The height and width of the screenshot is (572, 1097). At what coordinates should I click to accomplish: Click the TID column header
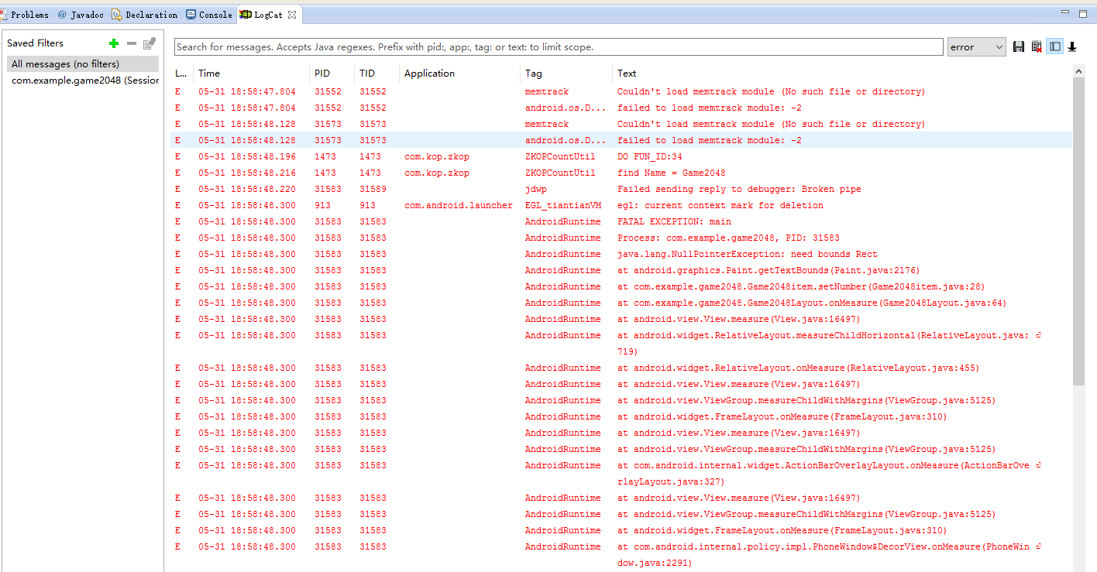click(377, 74)
